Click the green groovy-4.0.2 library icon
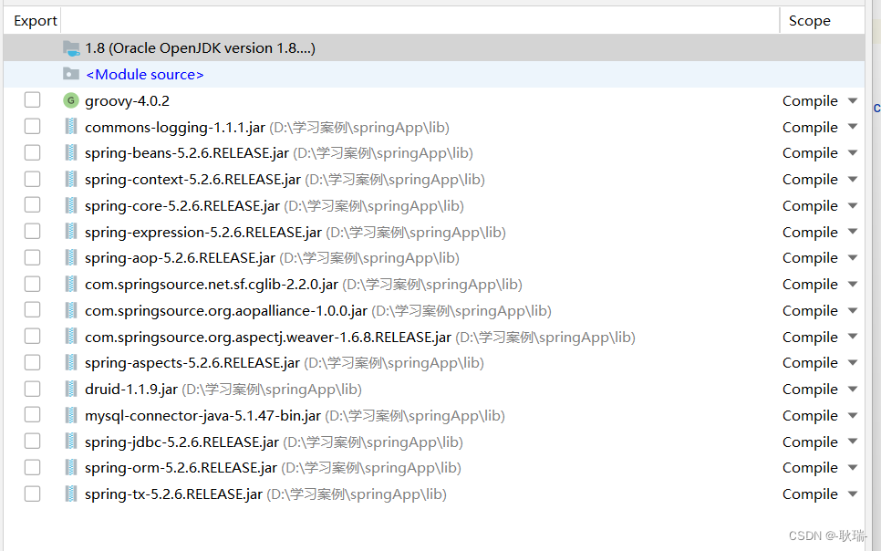 point(71,100)
